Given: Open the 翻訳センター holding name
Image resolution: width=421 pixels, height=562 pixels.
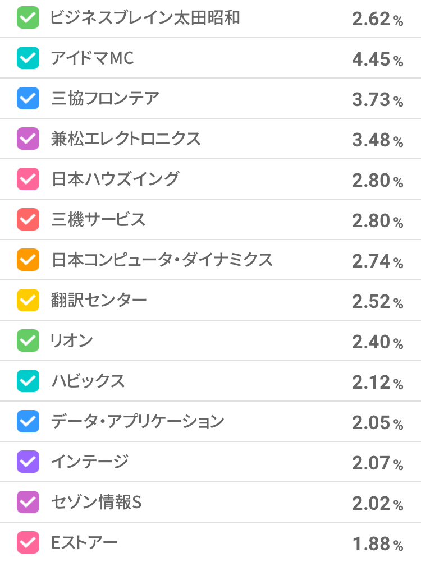Looking at the screenshot, I should click(99, 300).
